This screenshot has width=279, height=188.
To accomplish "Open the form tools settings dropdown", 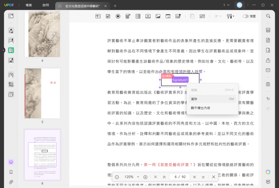I will point(231,16).
